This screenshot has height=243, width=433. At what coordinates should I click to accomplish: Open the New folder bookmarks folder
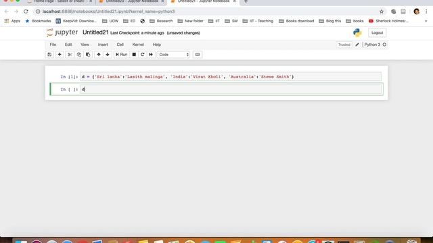coord(191,21)
